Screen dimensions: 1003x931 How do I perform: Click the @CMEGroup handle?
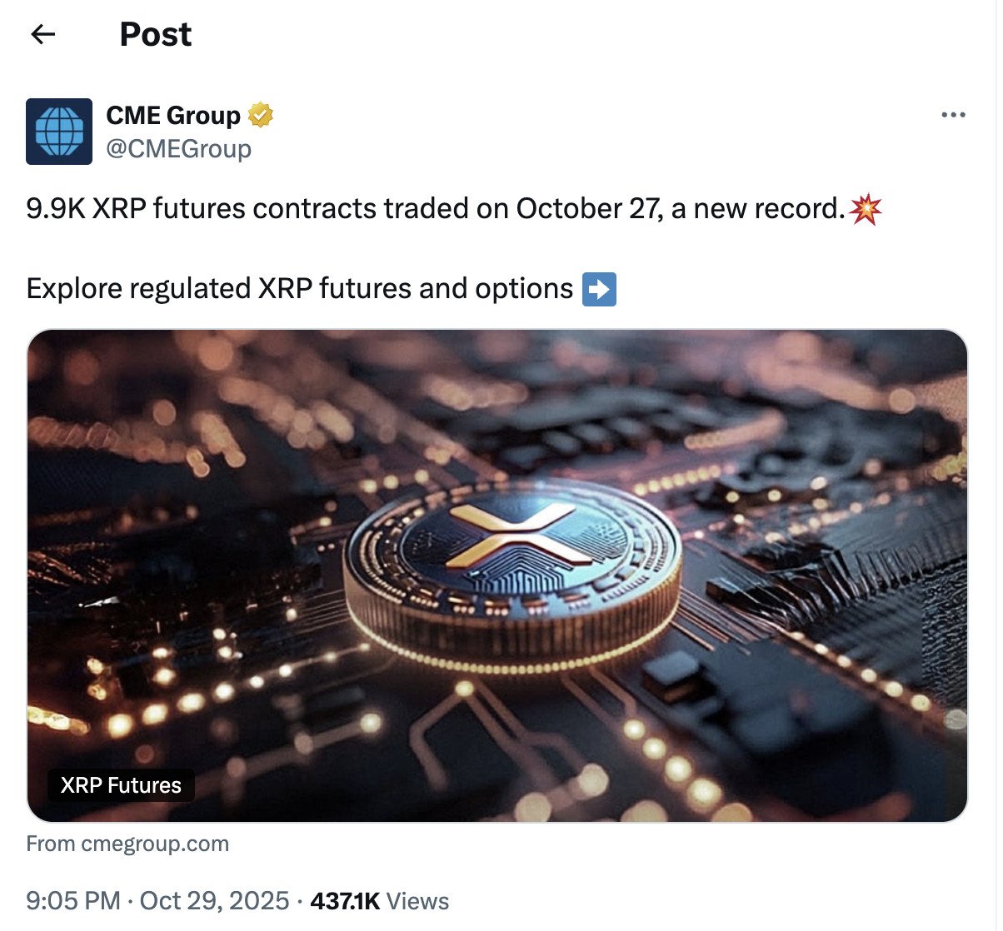click(x=178, y=149)
